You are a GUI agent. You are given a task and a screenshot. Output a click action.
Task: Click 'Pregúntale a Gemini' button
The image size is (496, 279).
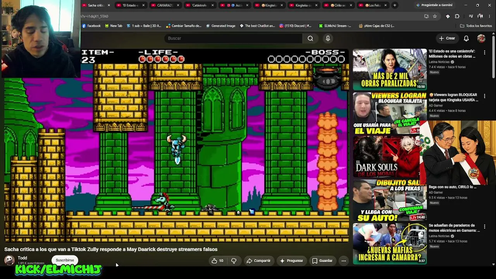click(x=434, y=5)
